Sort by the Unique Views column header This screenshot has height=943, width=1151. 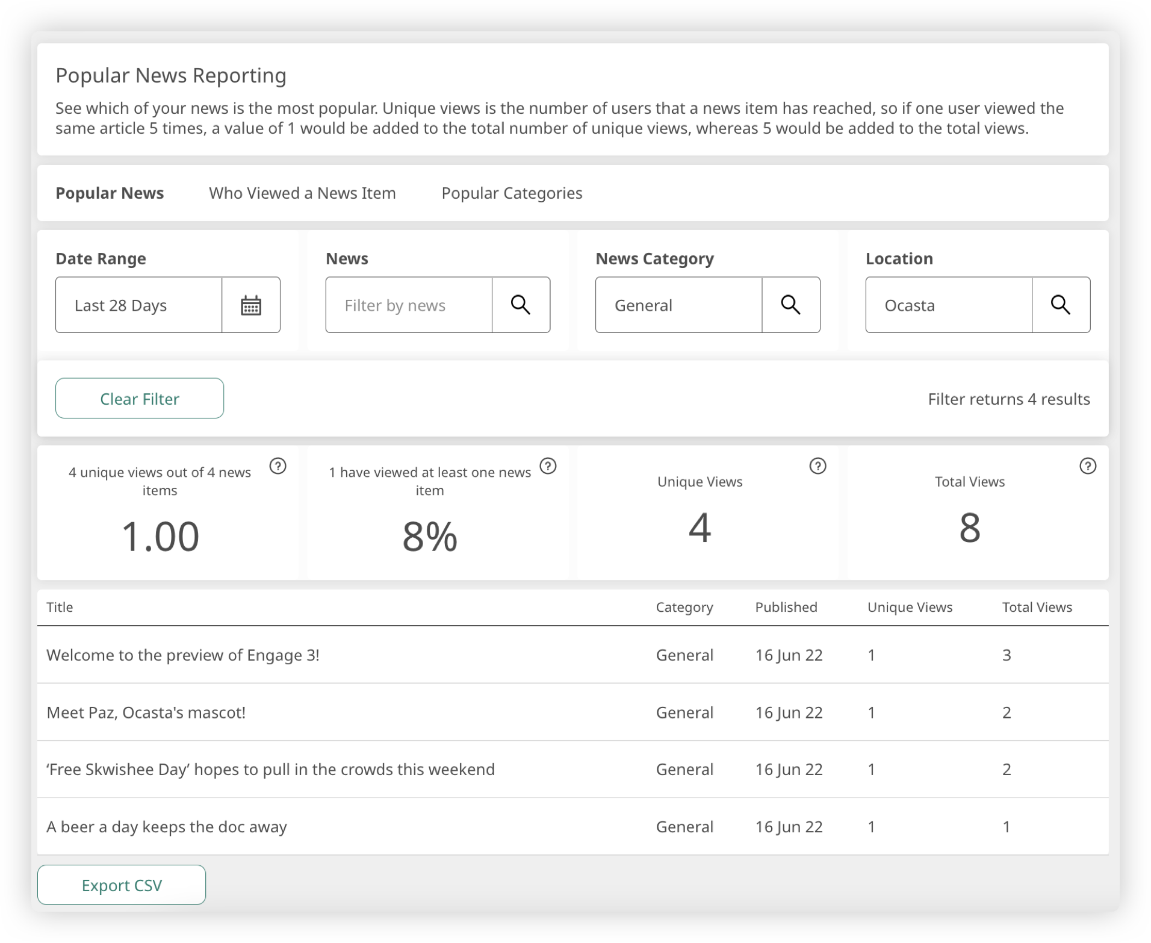(910, 608)
